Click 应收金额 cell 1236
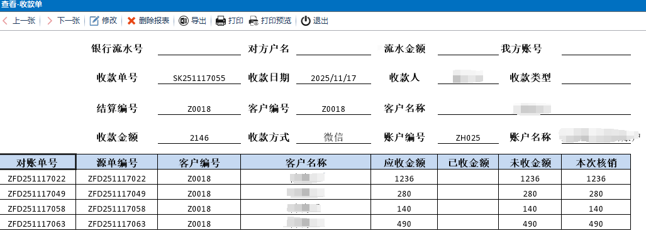 click(404, 177)
